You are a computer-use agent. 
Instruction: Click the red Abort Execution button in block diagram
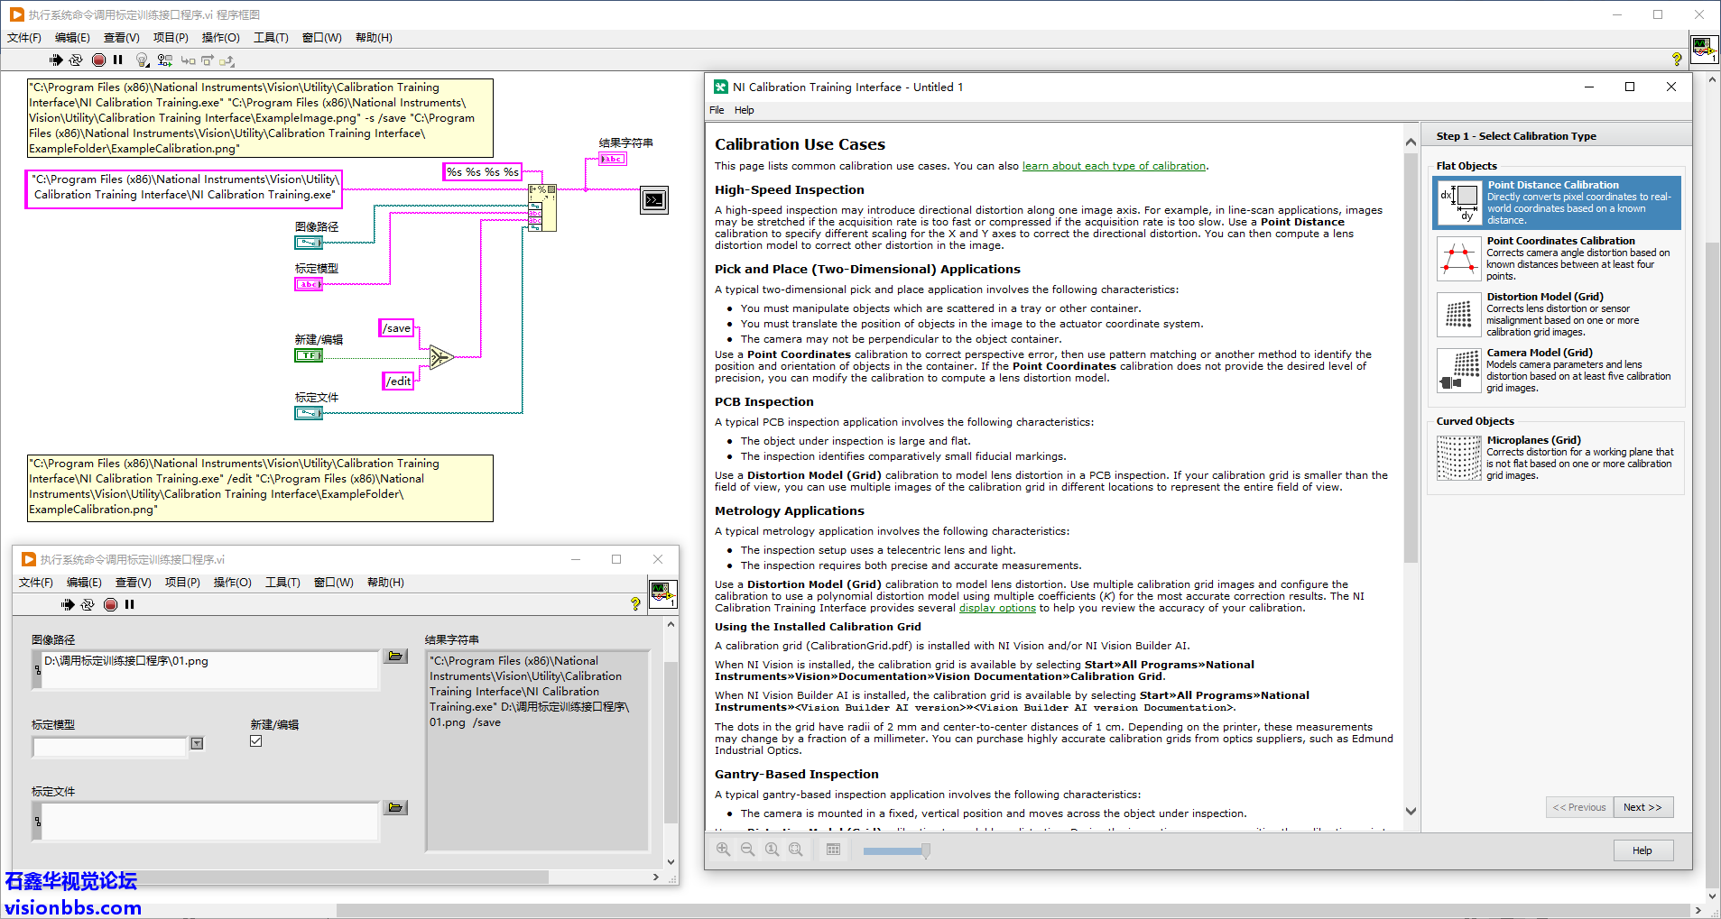point(98,60)
